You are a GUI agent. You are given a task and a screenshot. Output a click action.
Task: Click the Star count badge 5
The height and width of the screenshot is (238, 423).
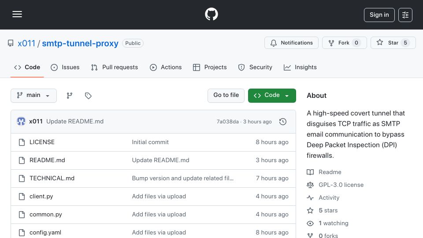[405, 43]
